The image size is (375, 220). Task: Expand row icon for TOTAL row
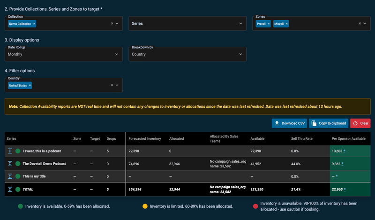[10, 189]
